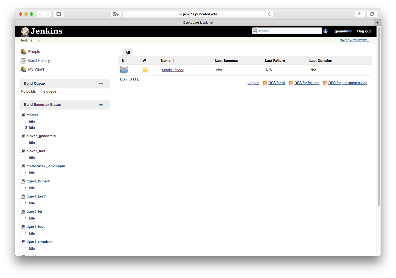Click the tiger1_jas11 computer icon
Viewport: 396px width, 278px height.
click(23, 196)
